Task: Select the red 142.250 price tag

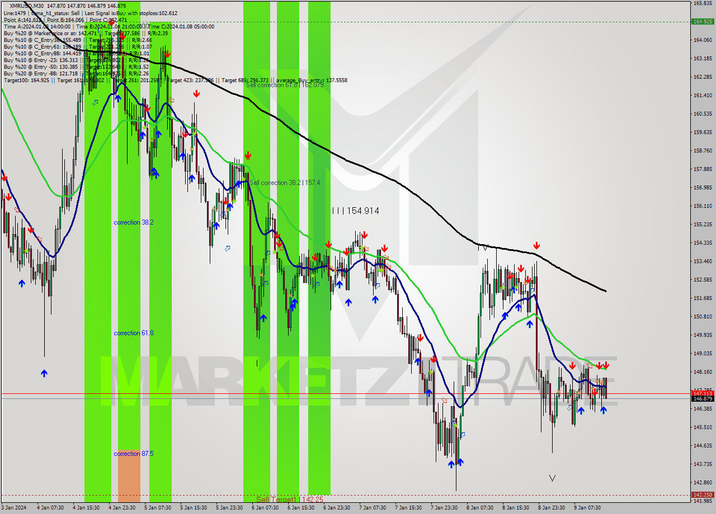Action: pyautogui.click(x=702, y=494)
